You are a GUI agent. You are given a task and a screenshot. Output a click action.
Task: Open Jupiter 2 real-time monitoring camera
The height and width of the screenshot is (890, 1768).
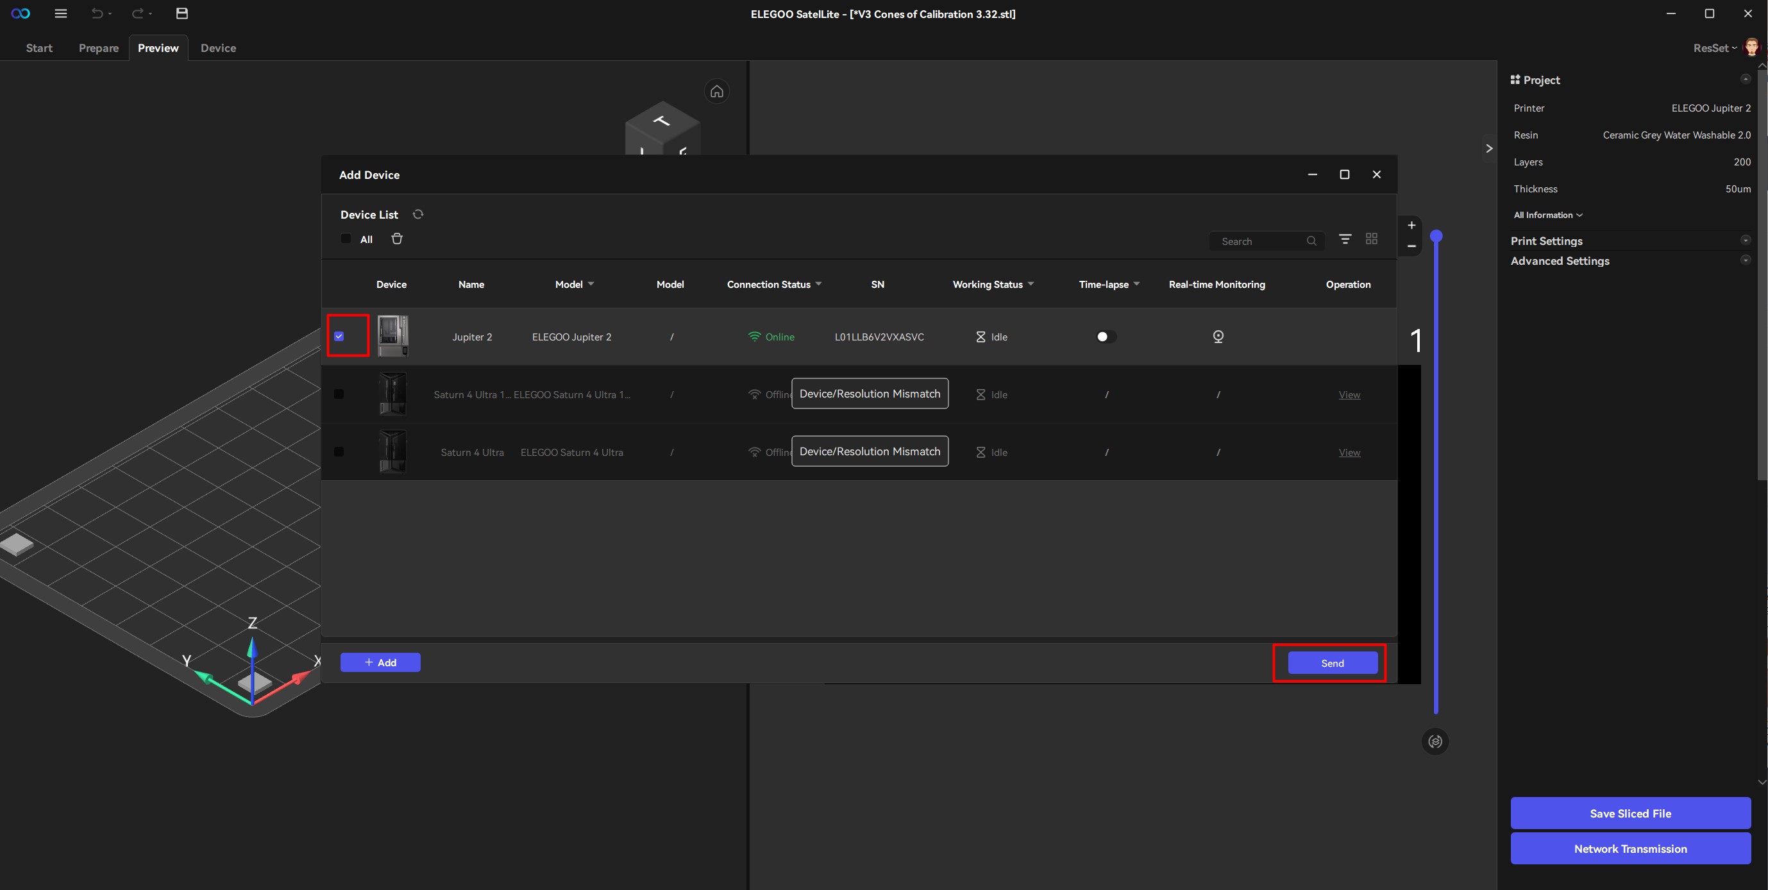coord(1218,337)
